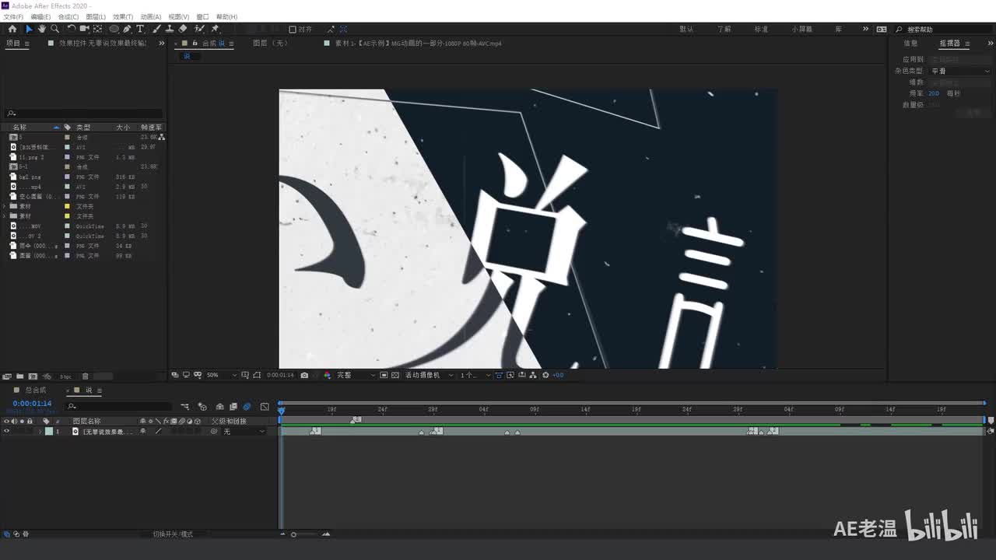Toggle hide shy layers switch in timeline
The image size is (996, 560).
219,407
